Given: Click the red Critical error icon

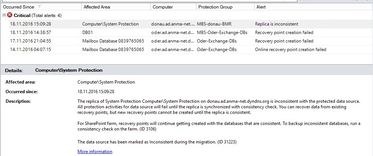Looking at the screenshot, I should (x=10, y=15).
